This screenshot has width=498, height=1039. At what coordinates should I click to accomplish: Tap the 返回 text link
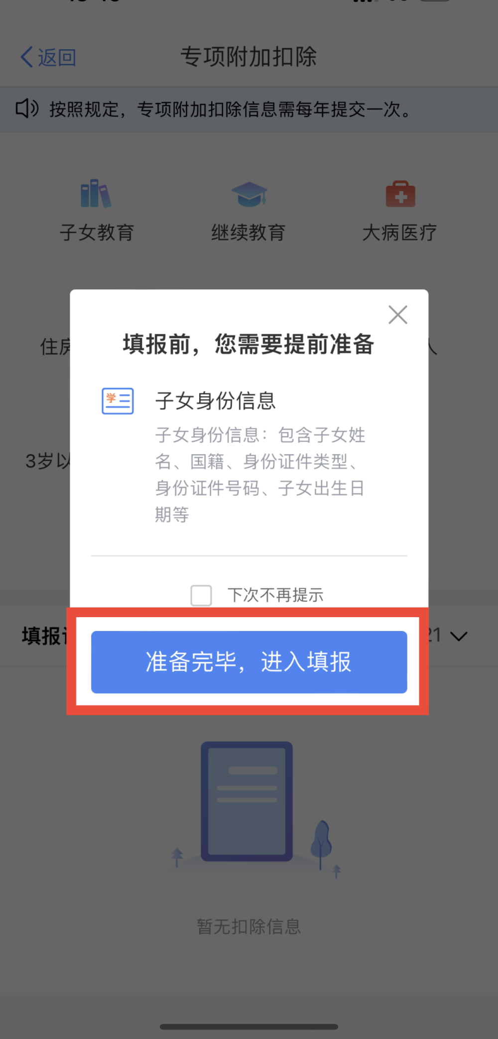pyautogui.click(x=57, y=57)
